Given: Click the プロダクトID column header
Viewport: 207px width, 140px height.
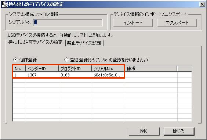Looking at the screenshot, I should tap(75, 69).
